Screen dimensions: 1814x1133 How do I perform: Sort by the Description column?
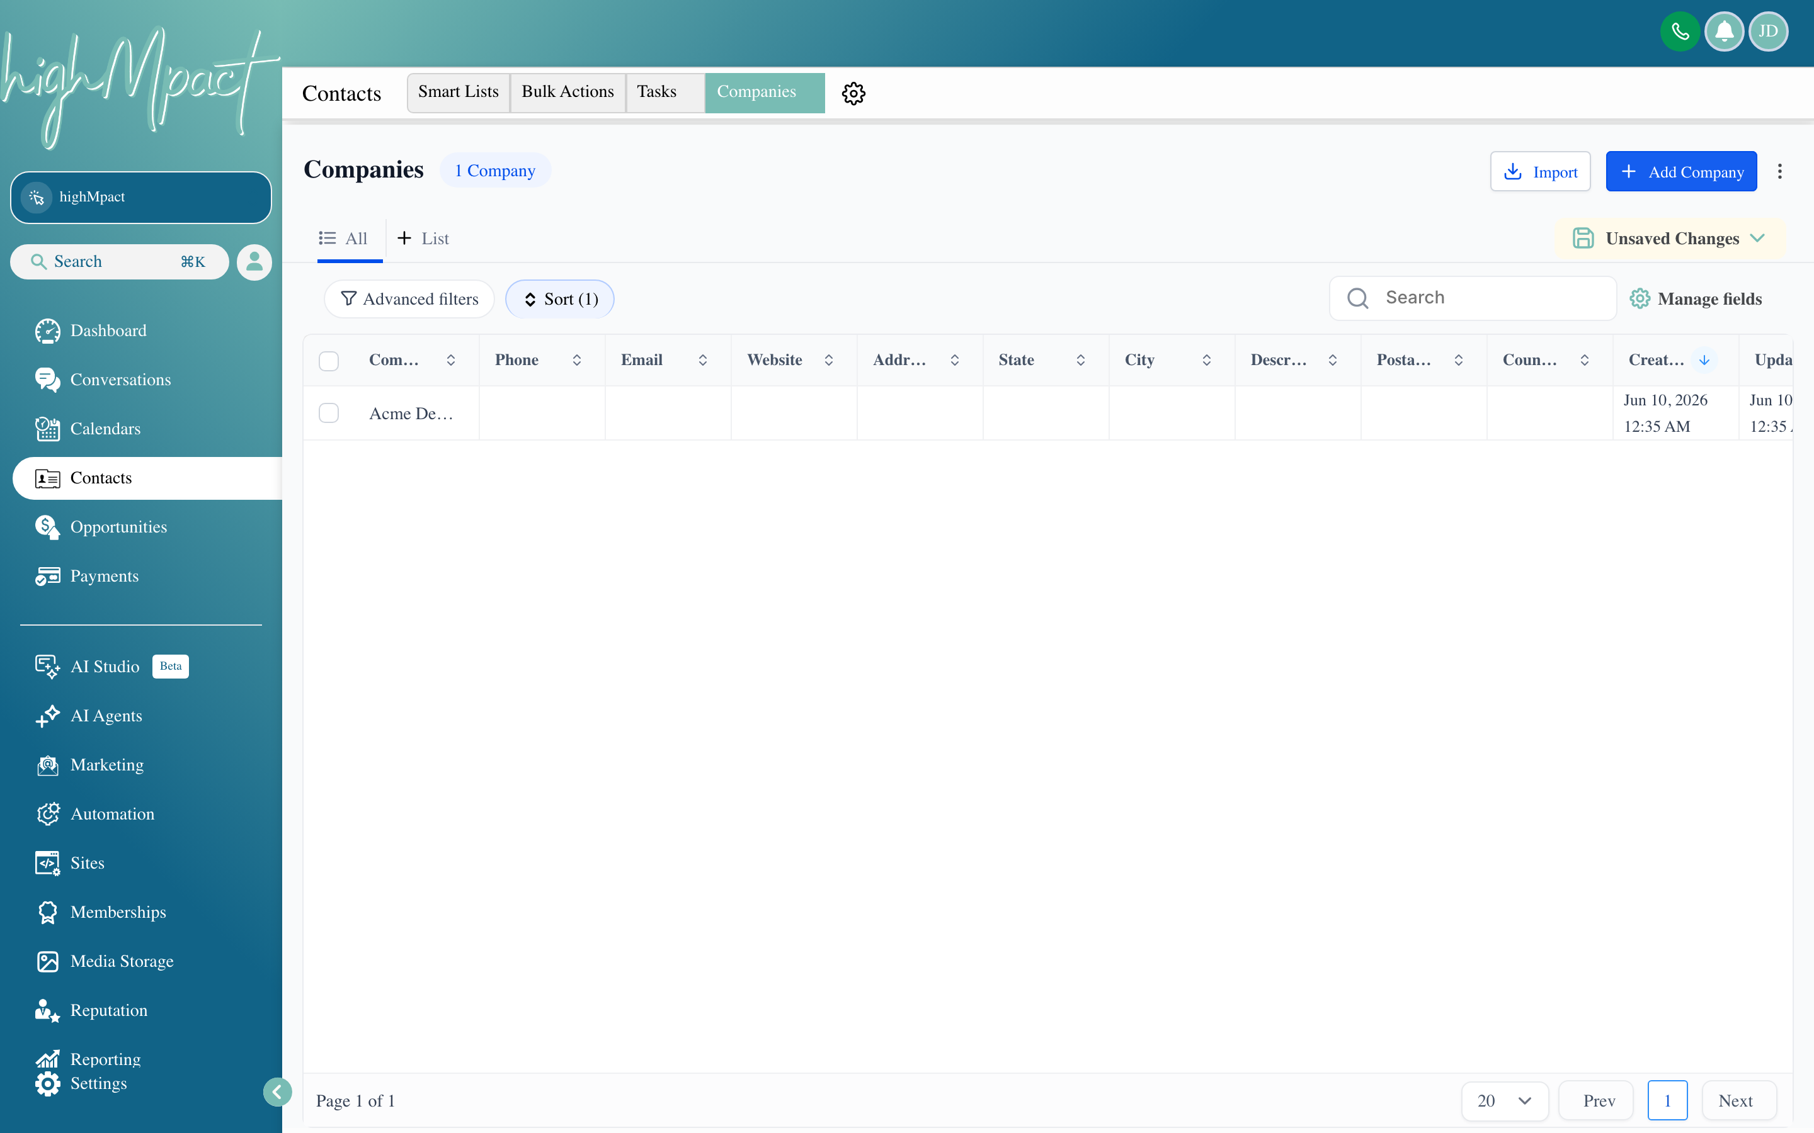pos(1333,361)
